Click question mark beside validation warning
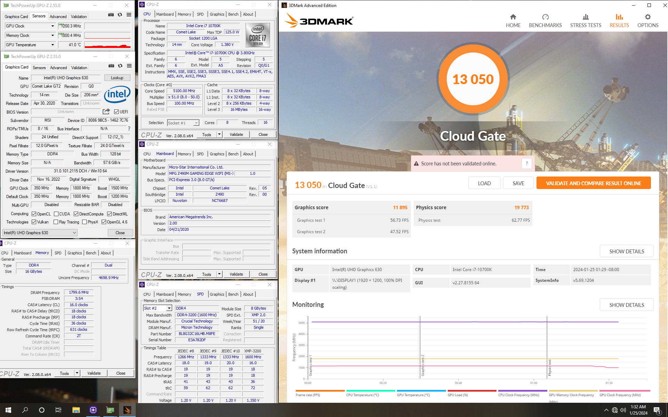 click(527, 163)
